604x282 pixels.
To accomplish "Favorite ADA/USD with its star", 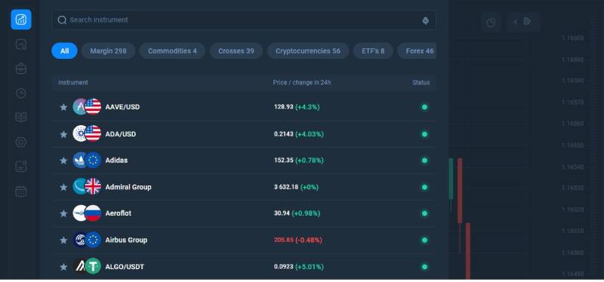I will pyautogui.click(x=63, y=134).
